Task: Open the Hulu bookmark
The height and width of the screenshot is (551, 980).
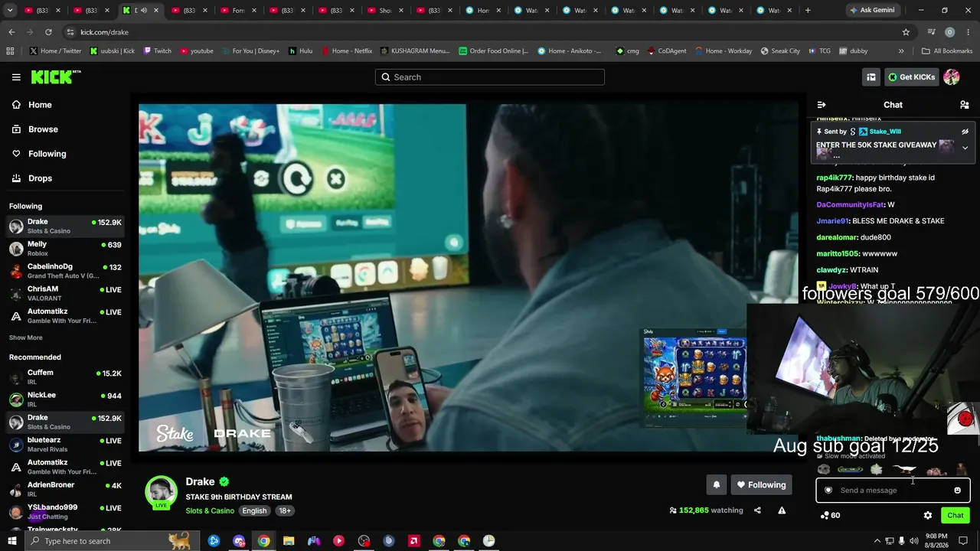Action: click(x=300, y=51)
